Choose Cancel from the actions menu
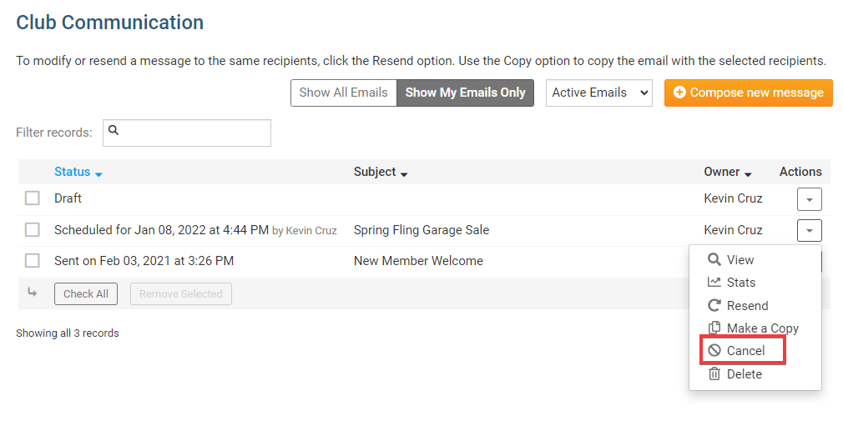This screenshot has height=421, width=843. point(745,351)
